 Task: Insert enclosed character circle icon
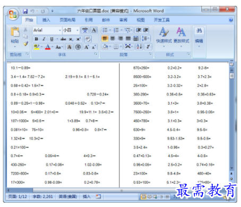[78, 47]
